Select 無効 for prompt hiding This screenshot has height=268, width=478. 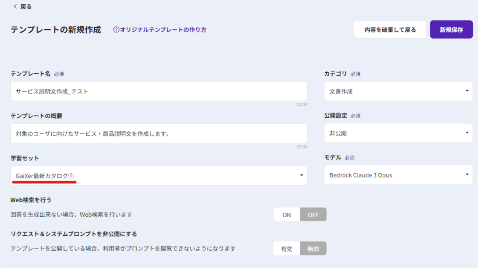point(313,249)
